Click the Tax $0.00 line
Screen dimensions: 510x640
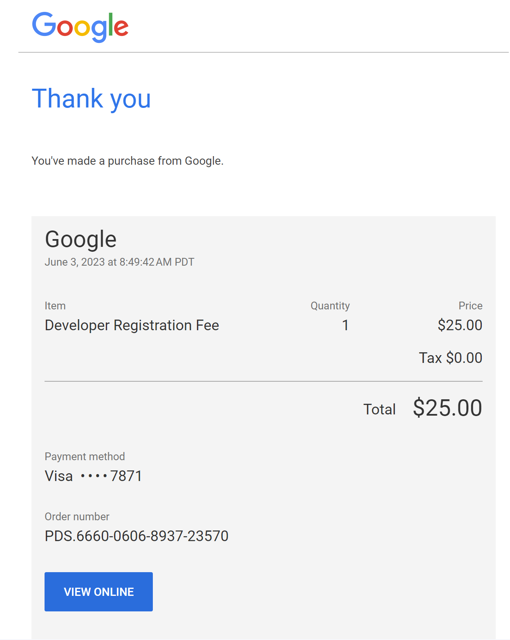pos(450,358)
